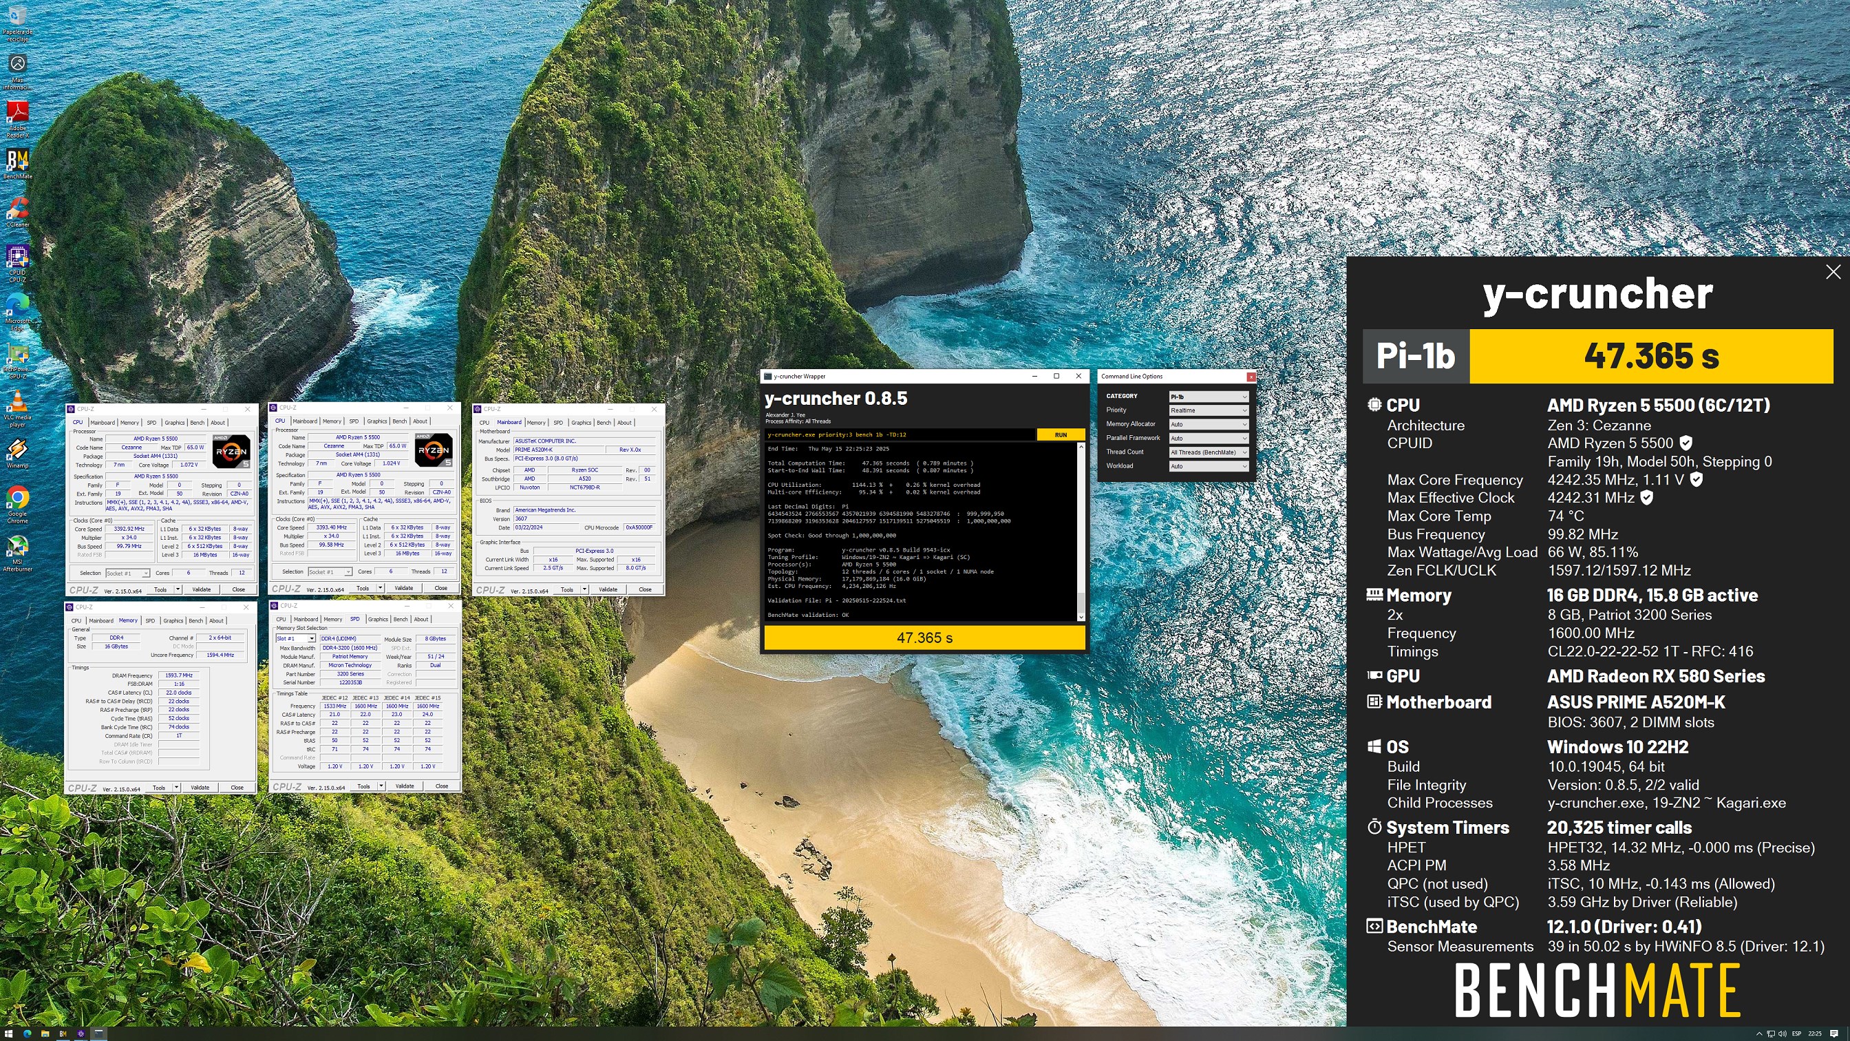Click the y-cruncher output scroll-up arrow
Viewport: 1850px width, 1041px height.
(1081, 447)
